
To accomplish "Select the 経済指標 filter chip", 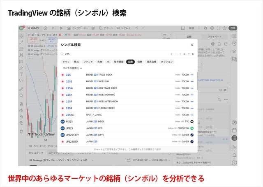I will (x=151, y=62).
